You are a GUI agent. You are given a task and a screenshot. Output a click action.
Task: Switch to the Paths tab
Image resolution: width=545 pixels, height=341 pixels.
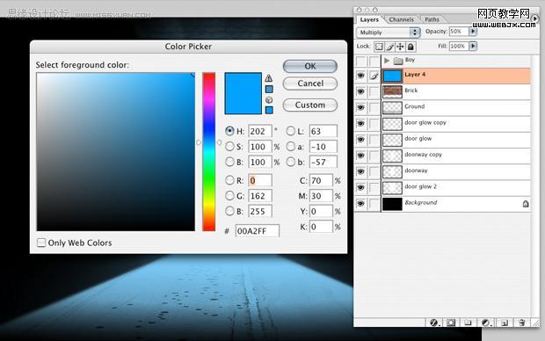tap(432, 19)
